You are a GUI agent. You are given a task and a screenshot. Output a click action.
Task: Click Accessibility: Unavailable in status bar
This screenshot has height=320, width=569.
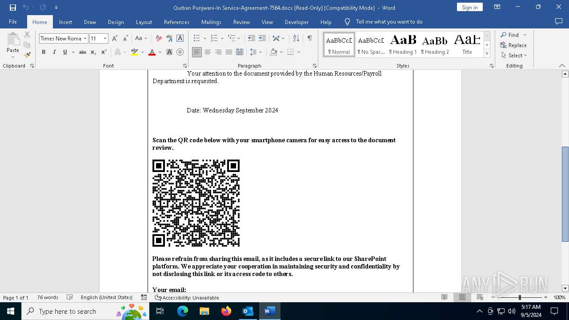pyautogui.click(x=187, y=297)
